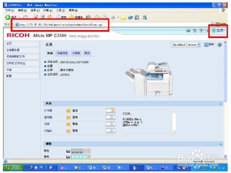Click the printer row details arrow button
Image resolution: width=231 pixels, height=173 pixels.
coord(110,111)
